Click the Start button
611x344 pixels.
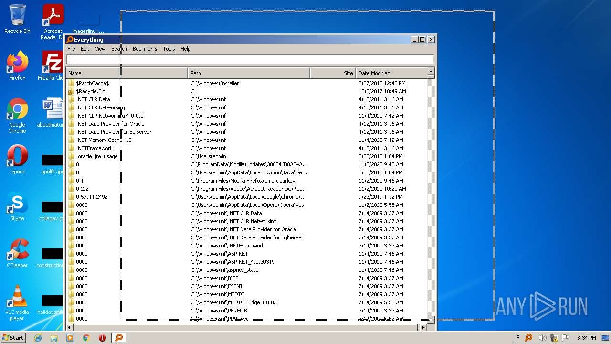click(13, 337)
